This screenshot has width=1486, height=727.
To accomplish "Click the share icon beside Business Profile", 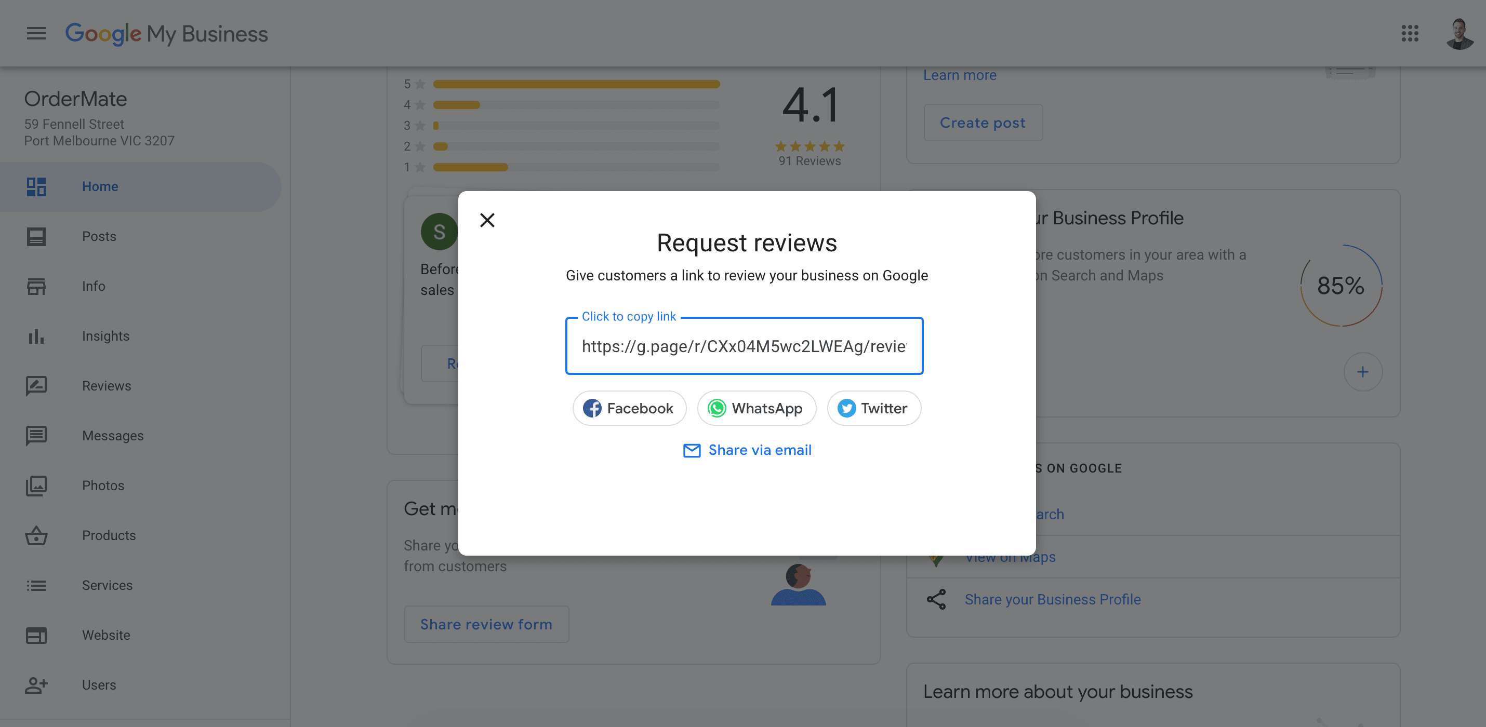I will click(936, 600).
